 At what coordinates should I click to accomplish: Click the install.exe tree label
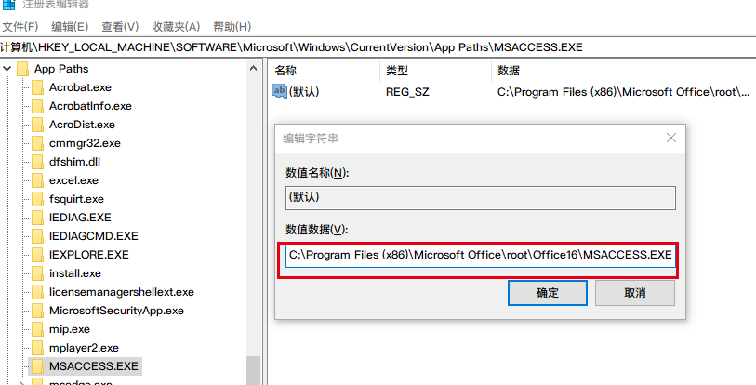(74, 273)
